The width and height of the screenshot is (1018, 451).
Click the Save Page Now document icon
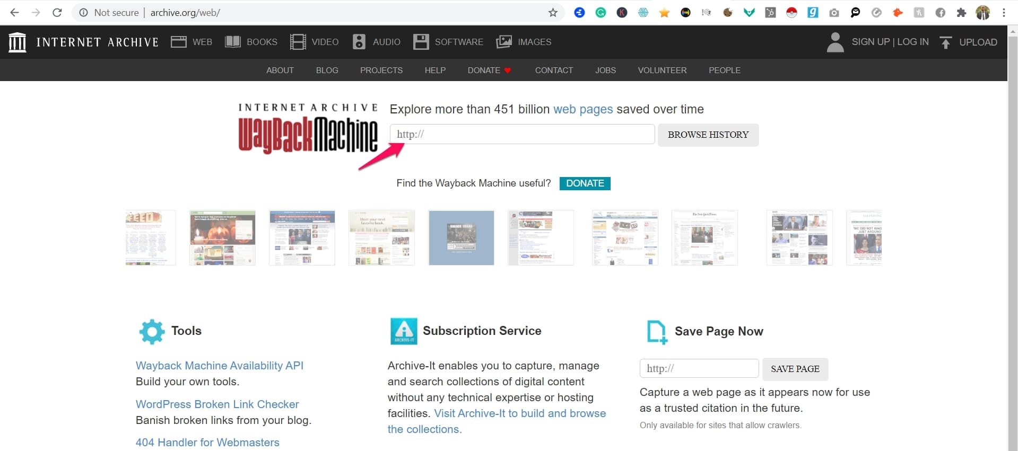tap(657, 332)
